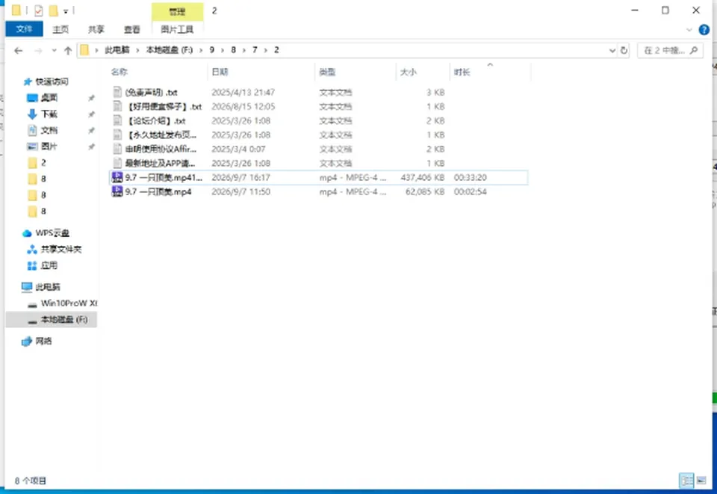The width and height of the screenshot is (717, 494).
Task: Open WPS云盘 in the navigation pane
Action: click(52, 233)
